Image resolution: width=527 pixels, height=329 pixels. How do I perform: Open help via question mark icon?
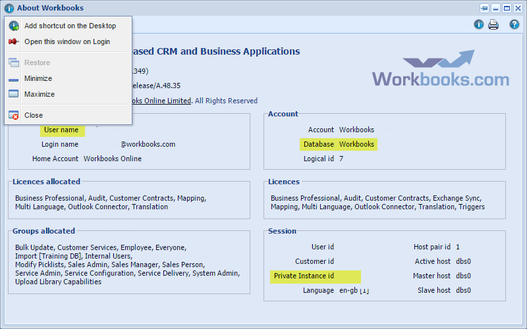tap(514, 24)
